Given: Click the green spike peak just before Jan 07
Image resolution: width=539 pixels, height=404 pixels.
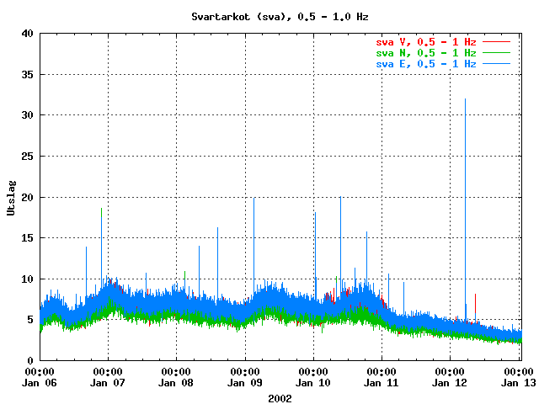Looking at the screenshot, I should pos(102,209).
